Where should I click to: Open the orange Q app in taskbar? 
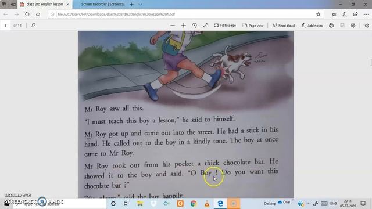pyautogui.click(x=180, y=204)
